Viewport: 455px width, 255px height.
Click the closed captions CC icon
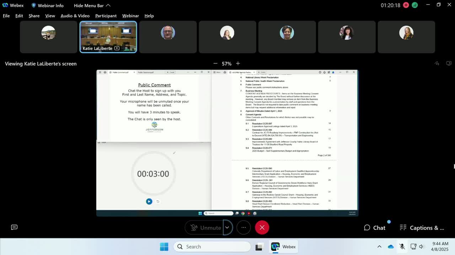click(14, 227)
